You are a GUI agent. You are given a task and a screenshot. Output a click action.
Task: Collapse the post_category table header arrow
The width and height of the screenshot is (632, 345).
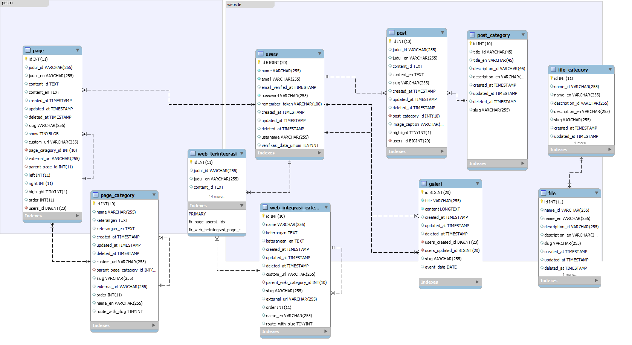point(523,35)
